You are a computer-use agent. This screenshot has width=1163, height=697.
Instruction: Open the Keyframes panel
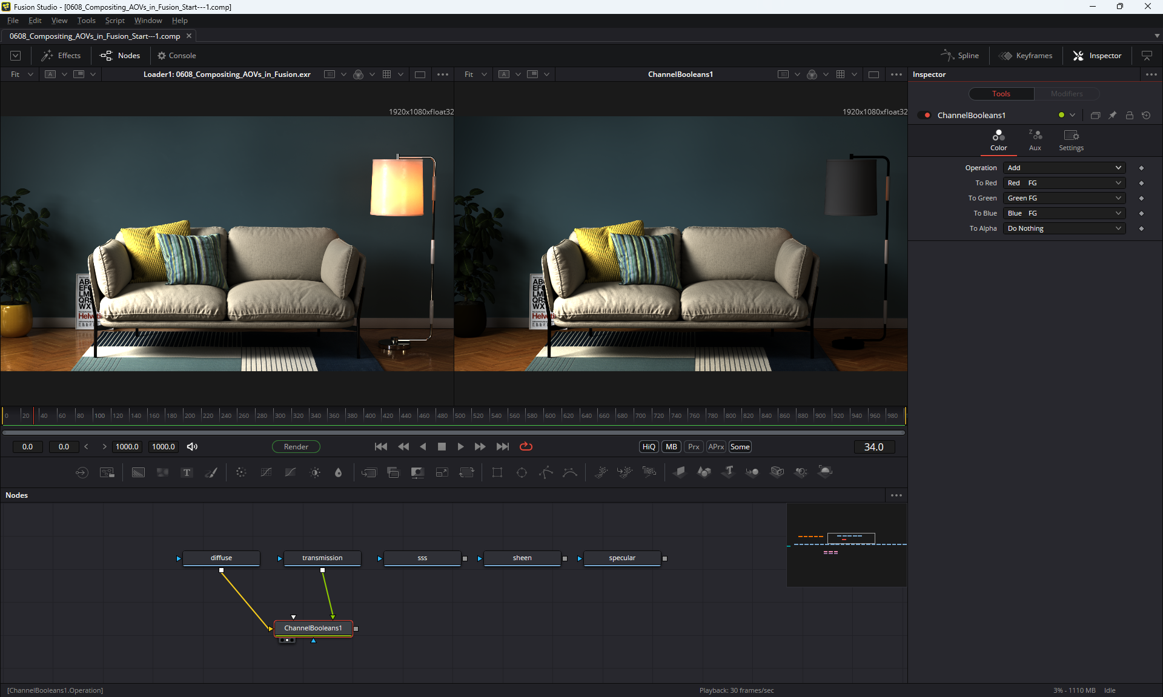1026,56
